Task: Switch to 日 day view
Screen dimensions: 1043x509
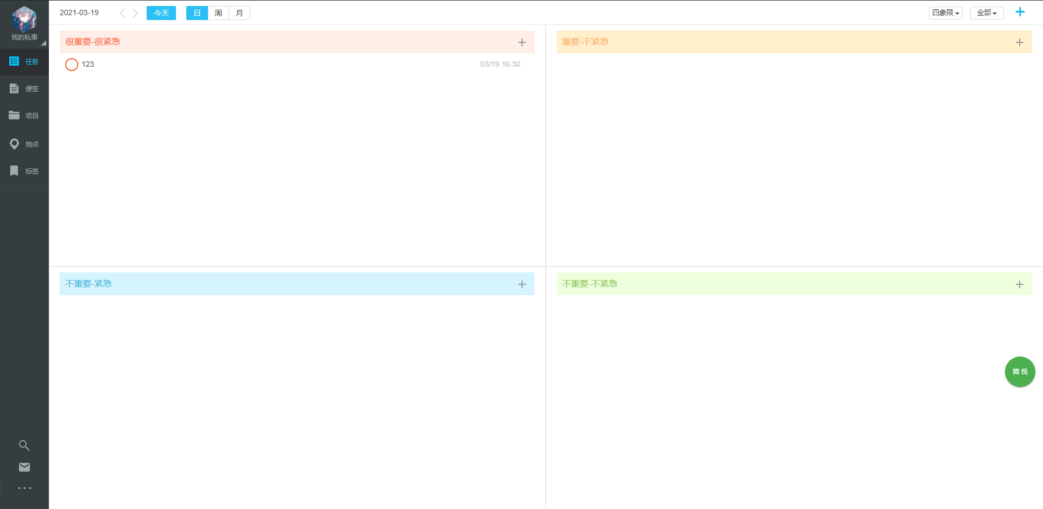Action: tap(197, 13)
